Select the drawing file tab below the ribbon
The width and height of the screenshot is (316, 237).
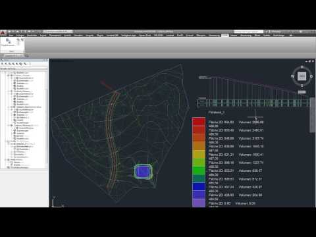pos(14,56)
